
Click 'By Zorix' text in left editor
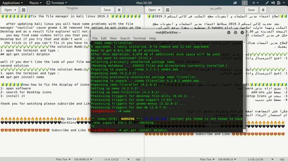[68, 119]
